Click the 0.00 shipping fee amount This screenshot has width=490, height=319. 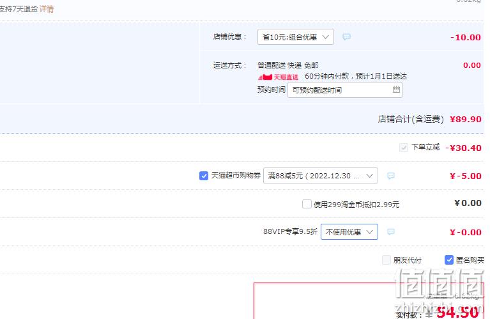click(x=472, y=65)
